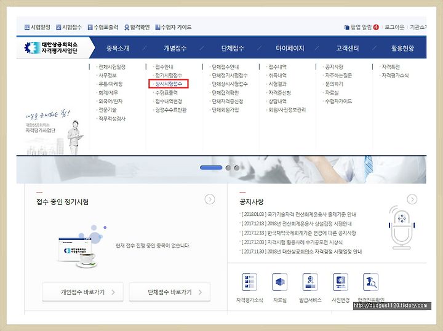Open notice 한국채택국제회계기준 변경에 따른 공지사항
443x331 pixels.
pyautogui.click(x=298, y=233)
